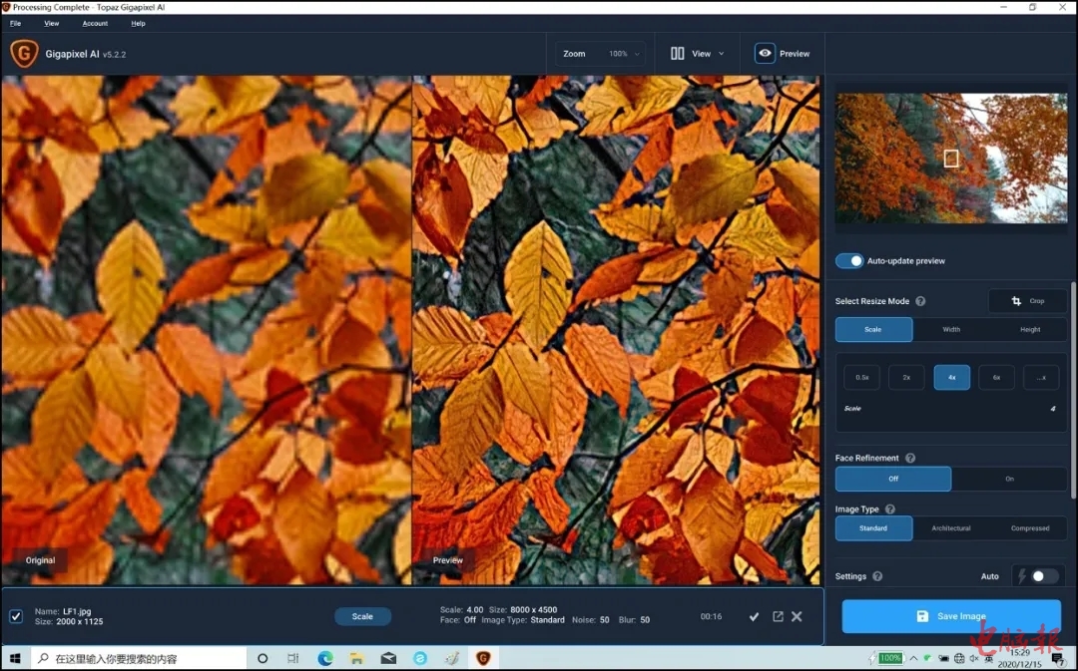
Task: Uncheck the LF1.jpg file checkbox
Action: click(x=16, y=616)
